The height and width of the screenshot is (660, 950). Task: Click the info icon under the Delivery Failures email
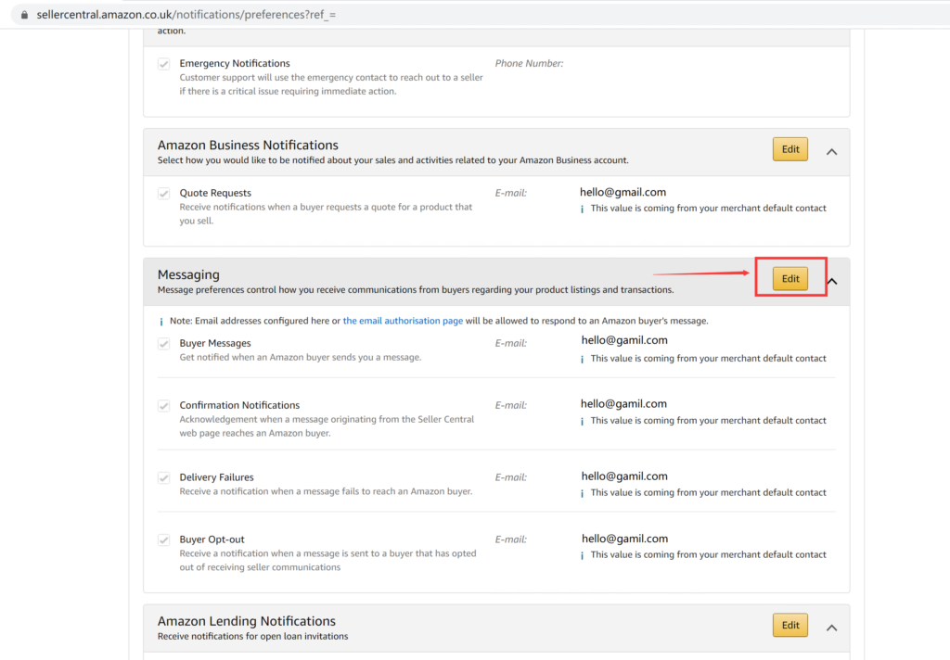583,493
